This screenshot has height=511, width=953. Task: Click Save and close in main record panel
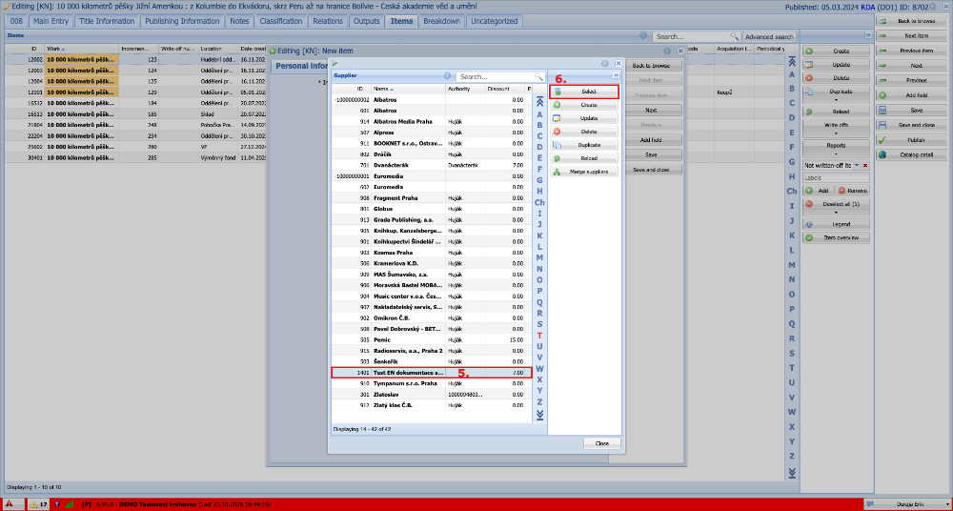(914, 125)
